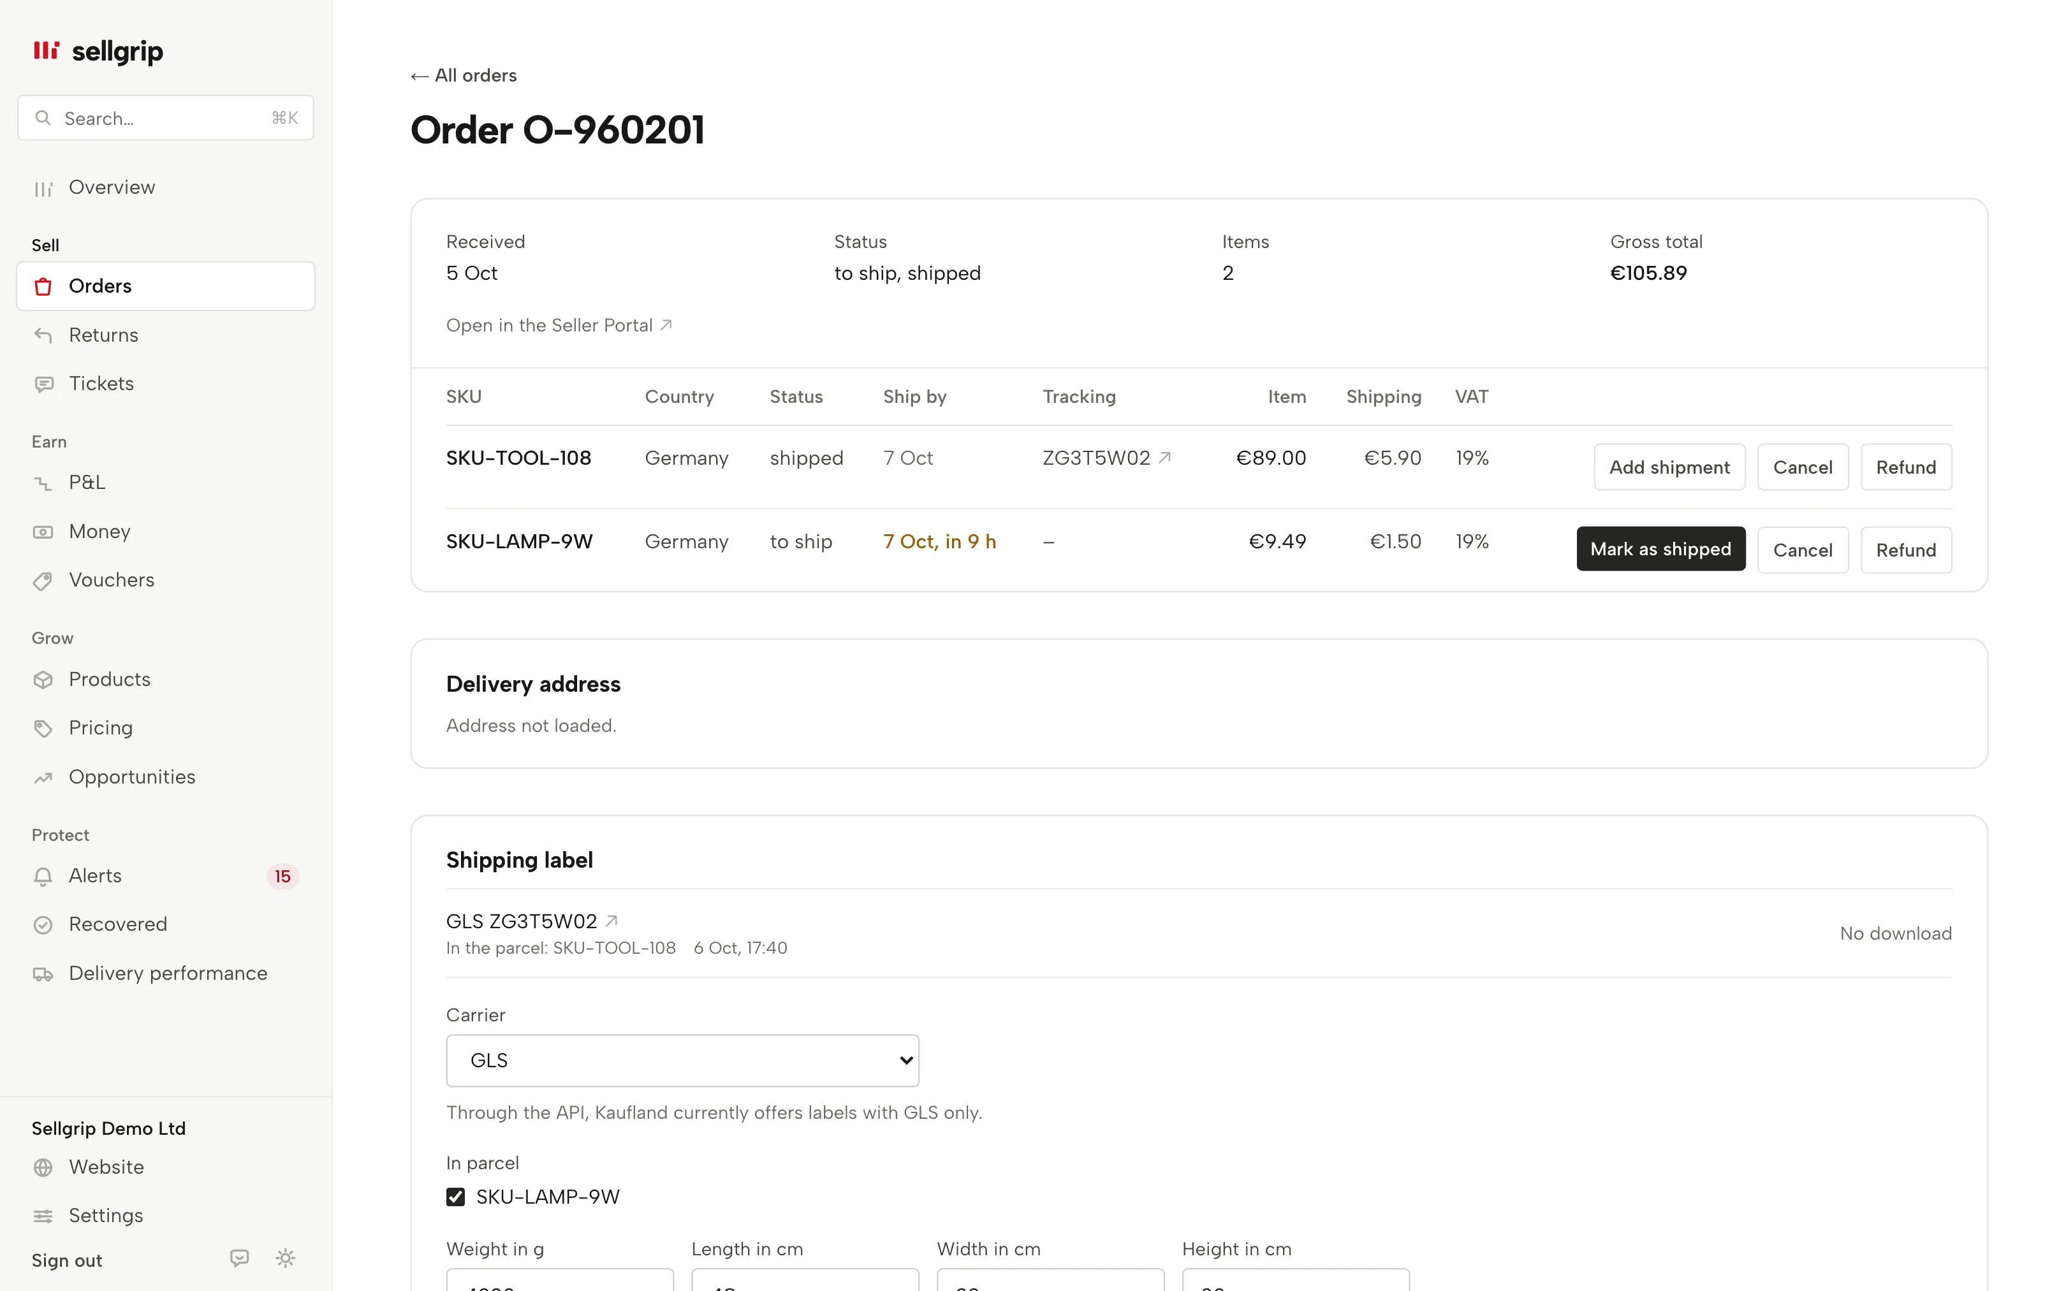Click the Tickets chat icon
Screen dimensions: 2066x1291
(x=43, y=383)
